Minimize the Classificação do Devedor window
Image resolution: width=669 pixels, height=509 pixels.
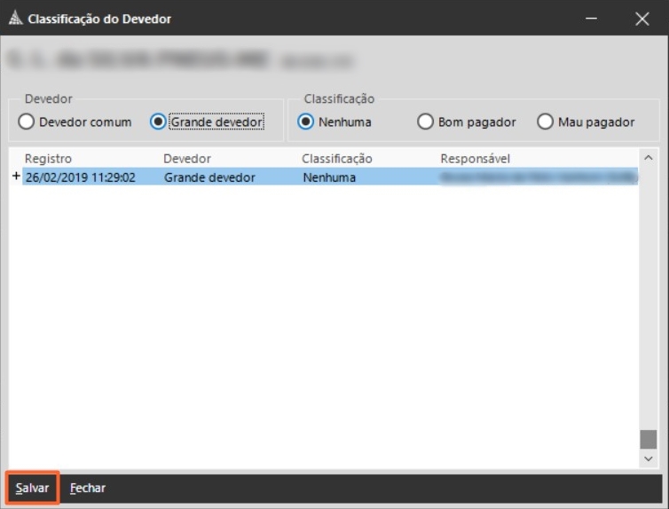(591, 19)
